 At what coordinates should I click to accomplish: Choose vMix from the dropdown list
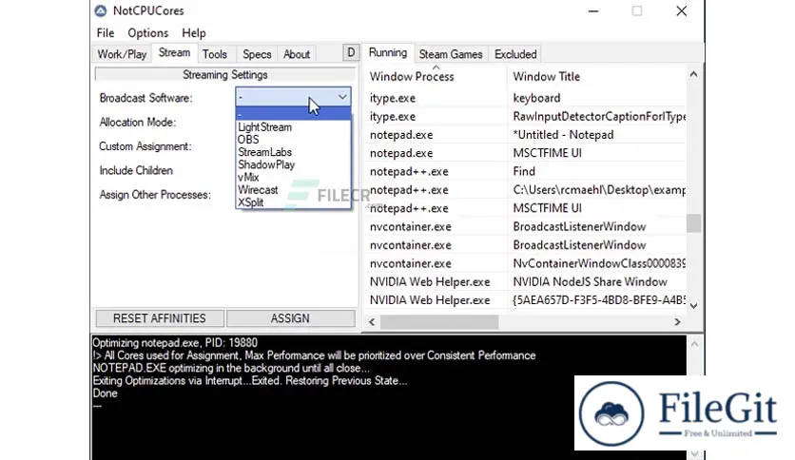(293, 178)
